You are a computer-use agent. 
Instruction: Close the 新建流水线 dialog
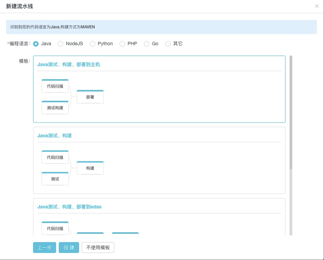click(317, 6)
